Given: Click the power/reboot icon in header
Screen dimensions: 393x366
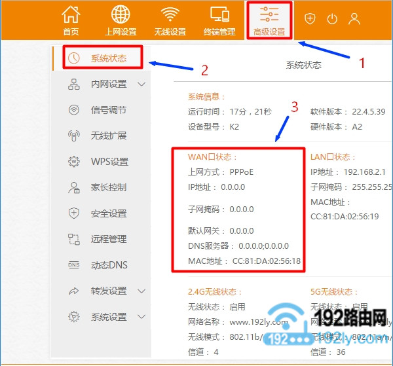Looking at the screenshot, I should (x=332, y=19).
